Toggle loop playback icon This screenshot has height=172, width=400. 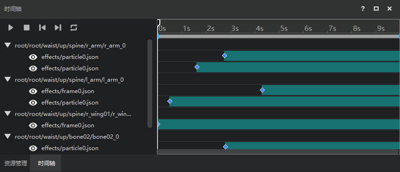tap(74, 28)
